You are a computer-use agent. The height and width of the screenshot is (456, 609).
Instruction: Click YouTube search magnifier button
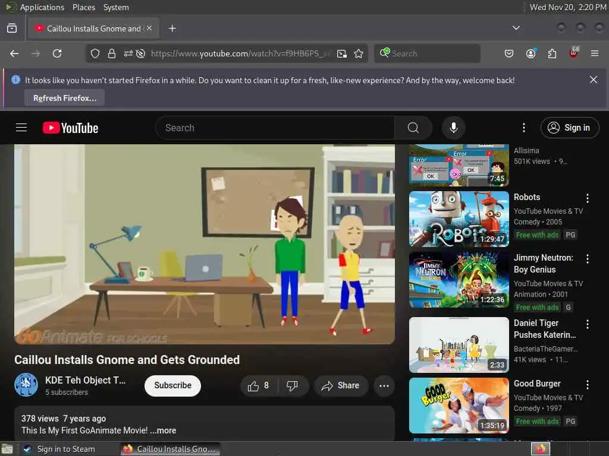[x=413, y=128]
